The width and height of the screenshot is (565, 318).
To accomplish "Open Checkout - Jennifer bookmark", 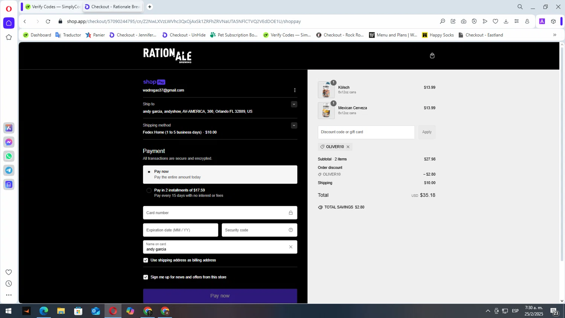I will click(x=133, y=35).
